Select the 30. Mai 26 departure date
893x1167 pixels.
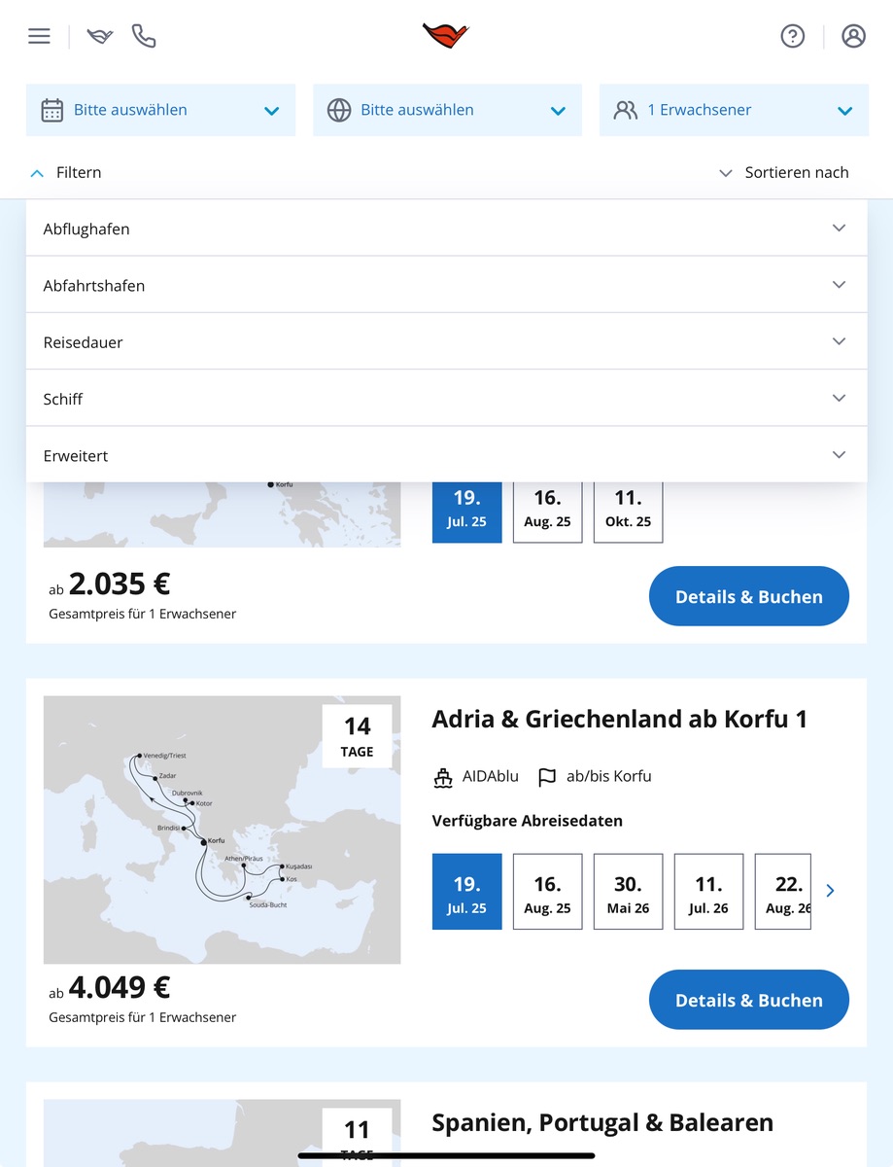[x=628, y=892]
